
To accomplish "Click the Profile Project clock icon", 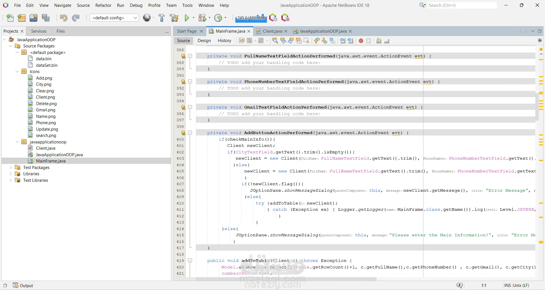I will [218, 18].
